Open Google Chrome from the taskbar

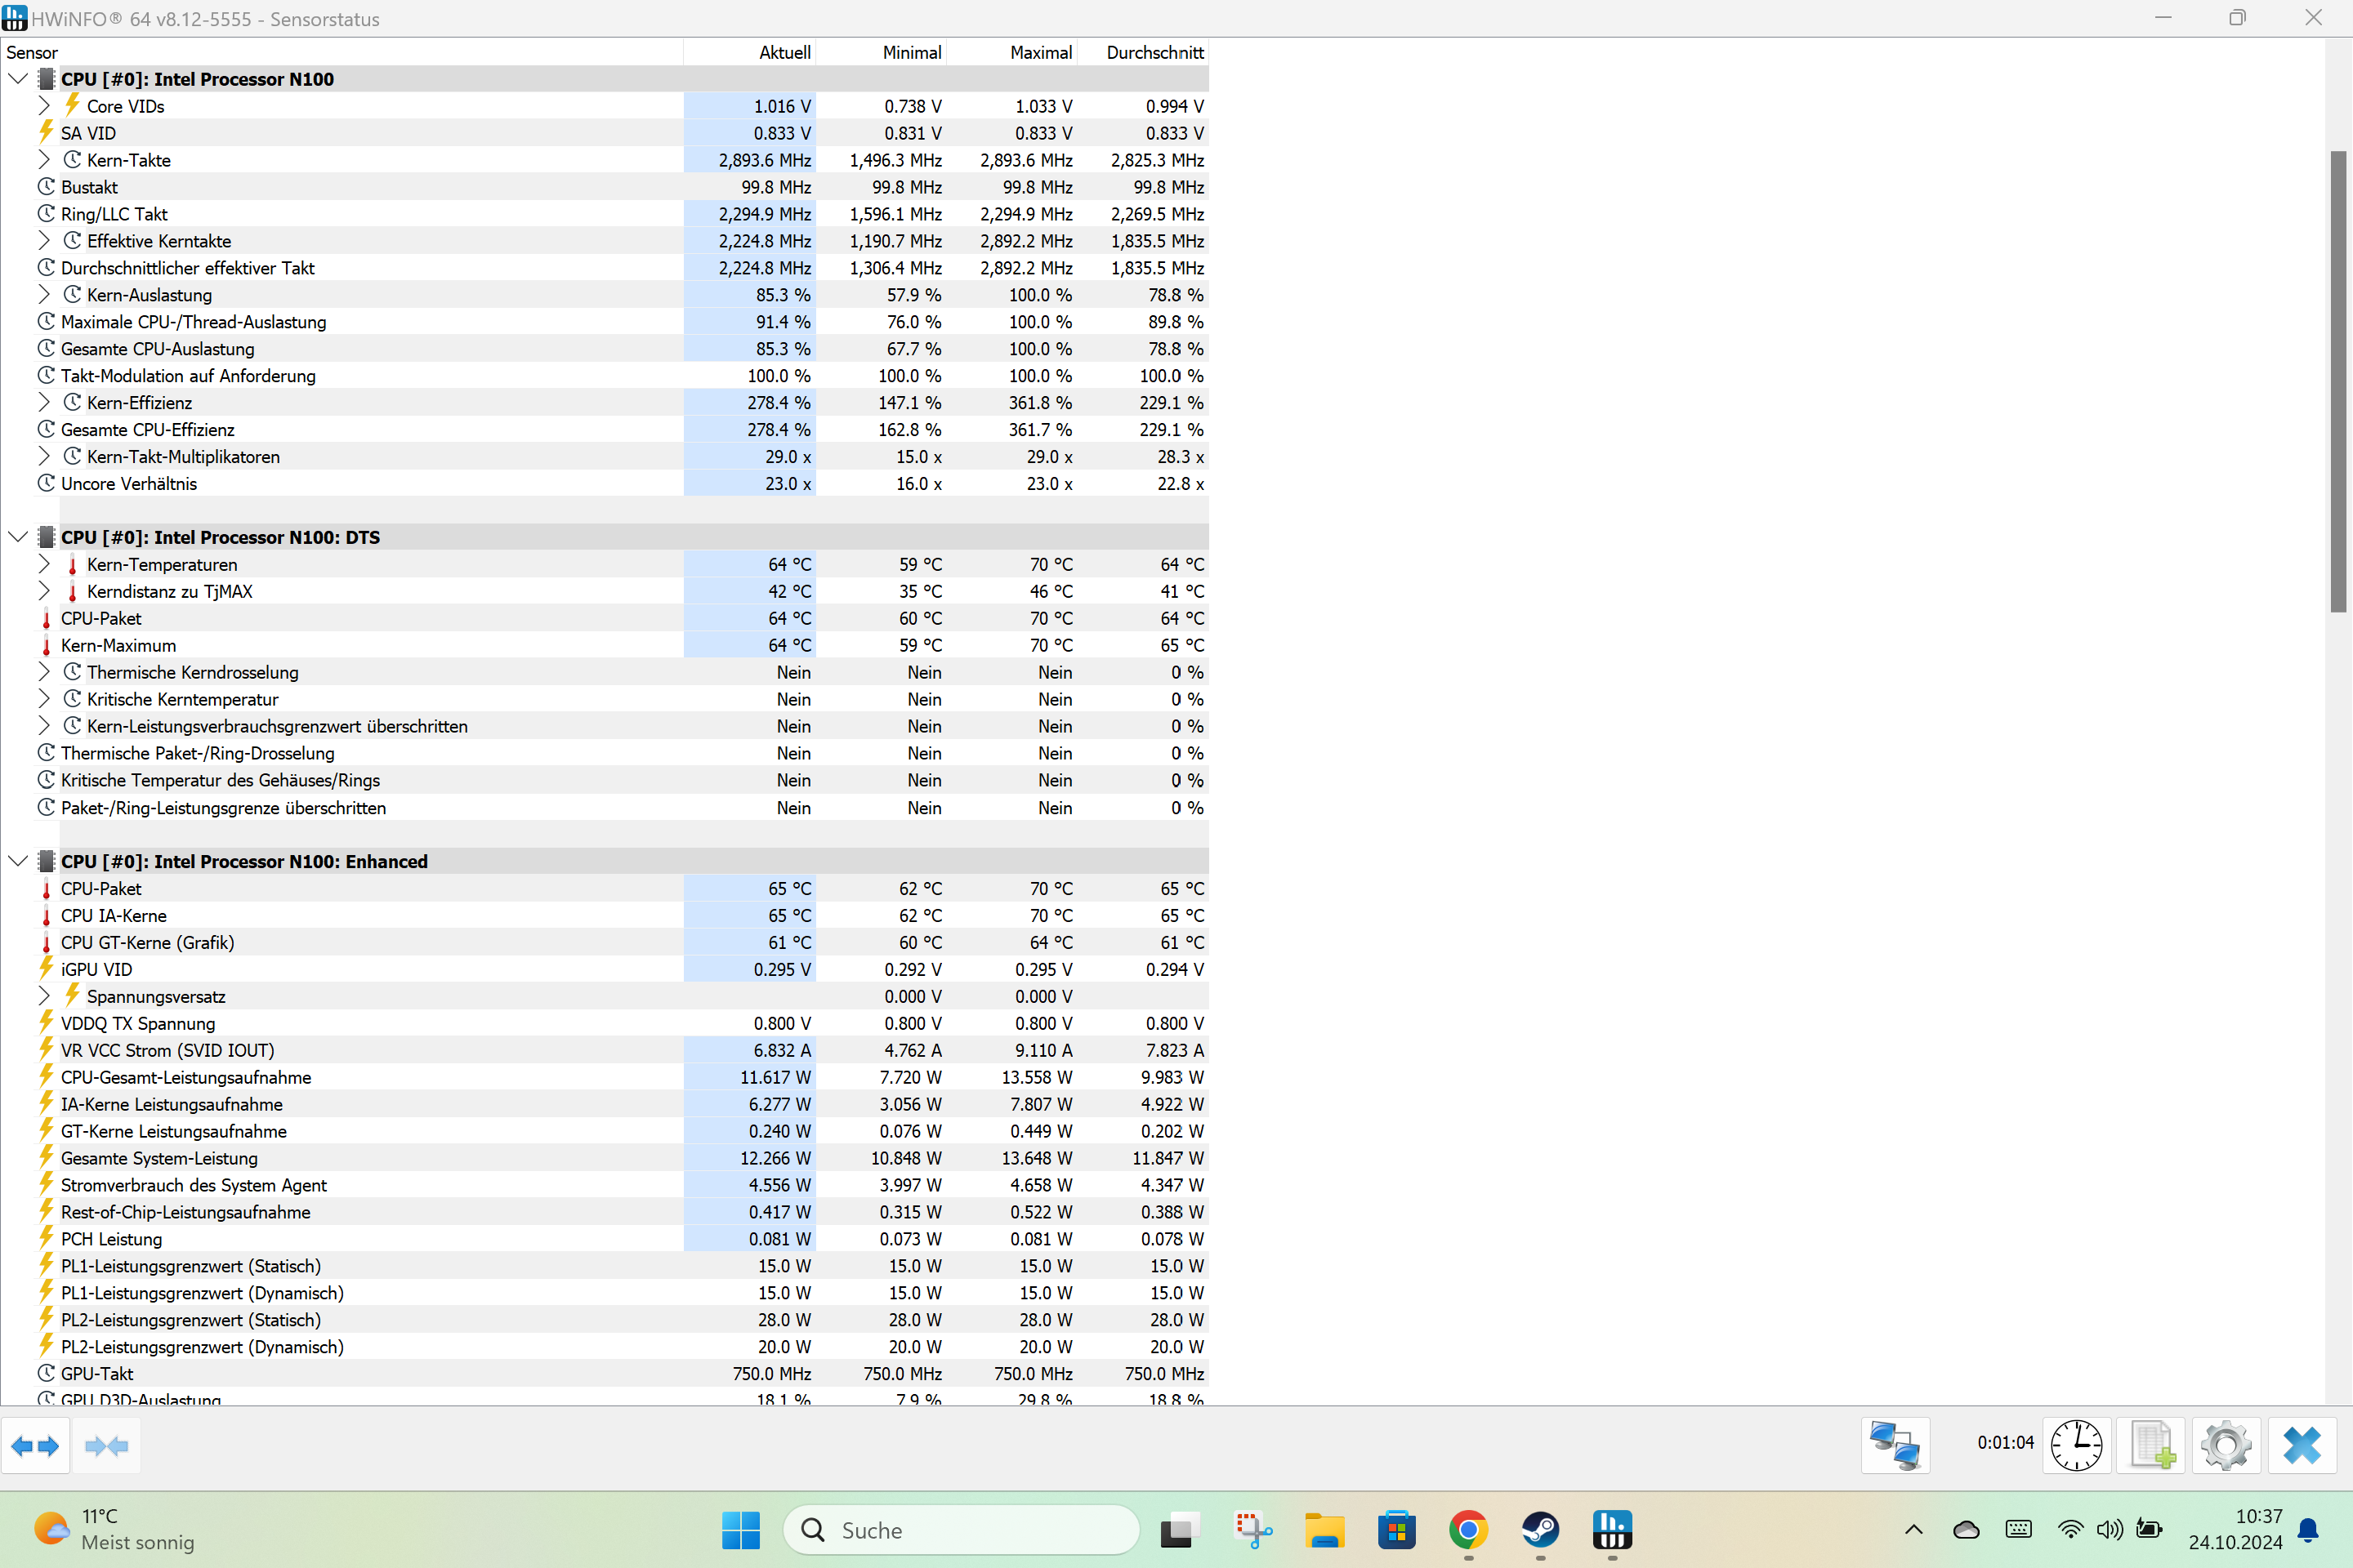tap(1469, 1530)
